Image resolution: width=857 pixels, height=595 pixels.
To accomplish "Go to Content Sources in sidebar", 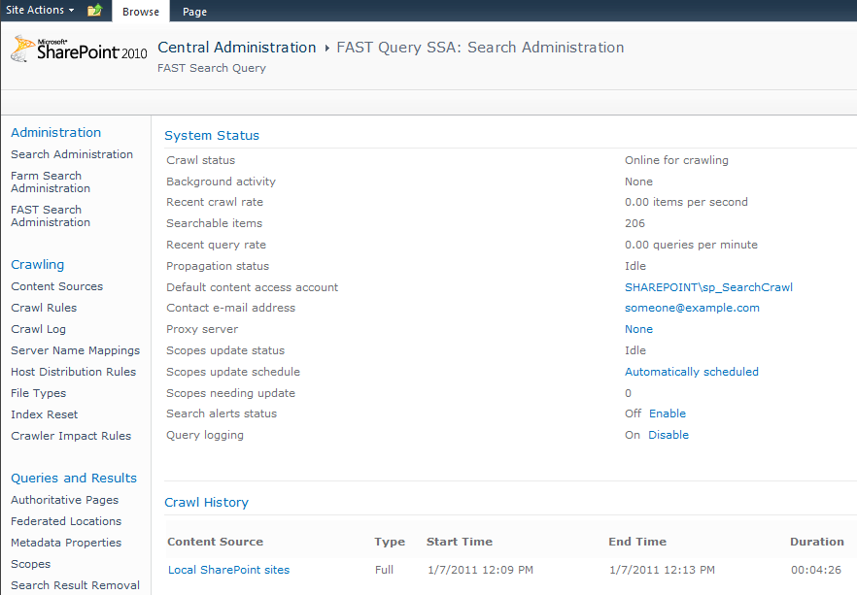I will (56, 286).
